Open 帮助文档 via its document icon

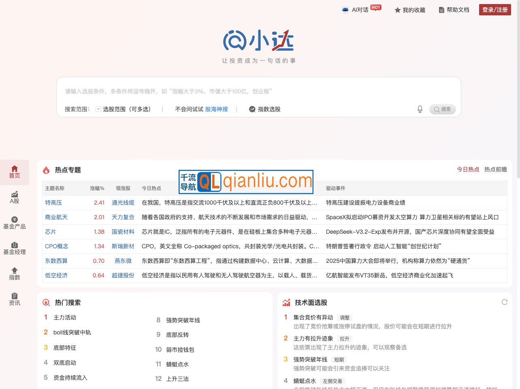441,10
